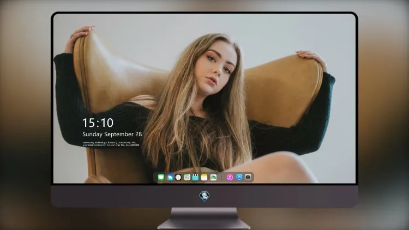Open the Clock app in the dock

pos(178,178)
